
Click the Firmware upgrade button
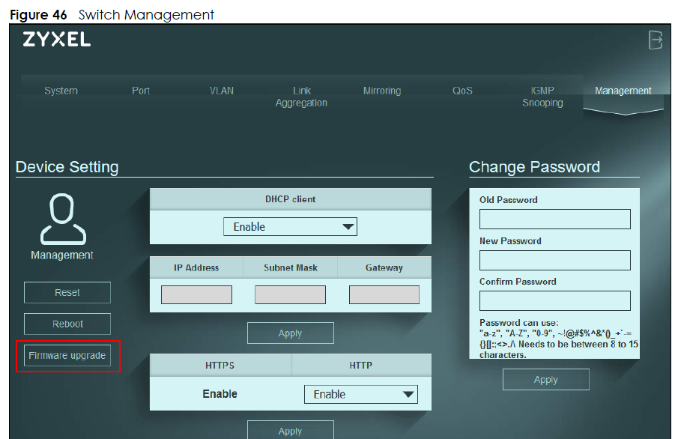pos(67,355)
